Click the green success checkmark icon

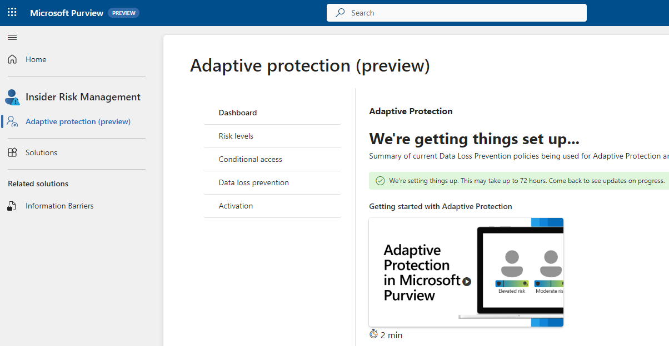click(380, 181)
